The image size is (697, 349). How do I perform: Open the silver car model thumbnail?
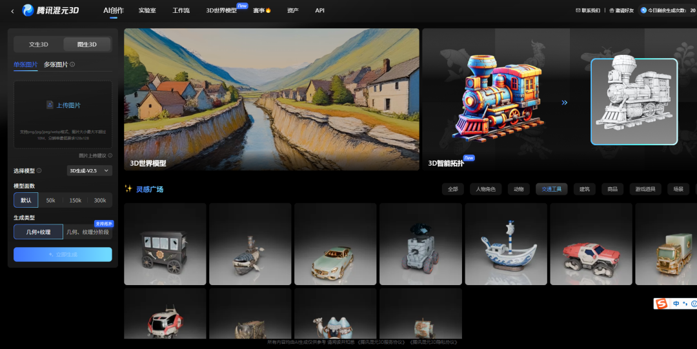click(335, 245)
